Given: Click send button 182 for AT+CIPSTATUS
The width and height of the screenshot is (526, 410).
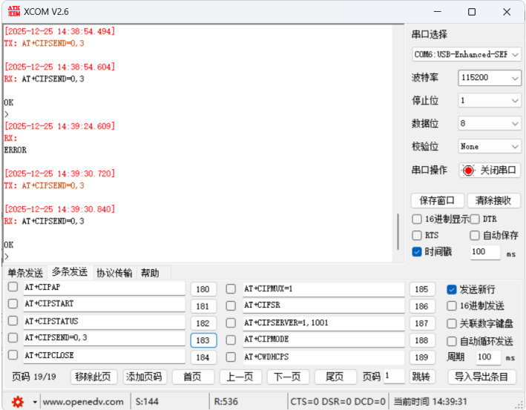Looking at the screenshot, I should (203, 323).
